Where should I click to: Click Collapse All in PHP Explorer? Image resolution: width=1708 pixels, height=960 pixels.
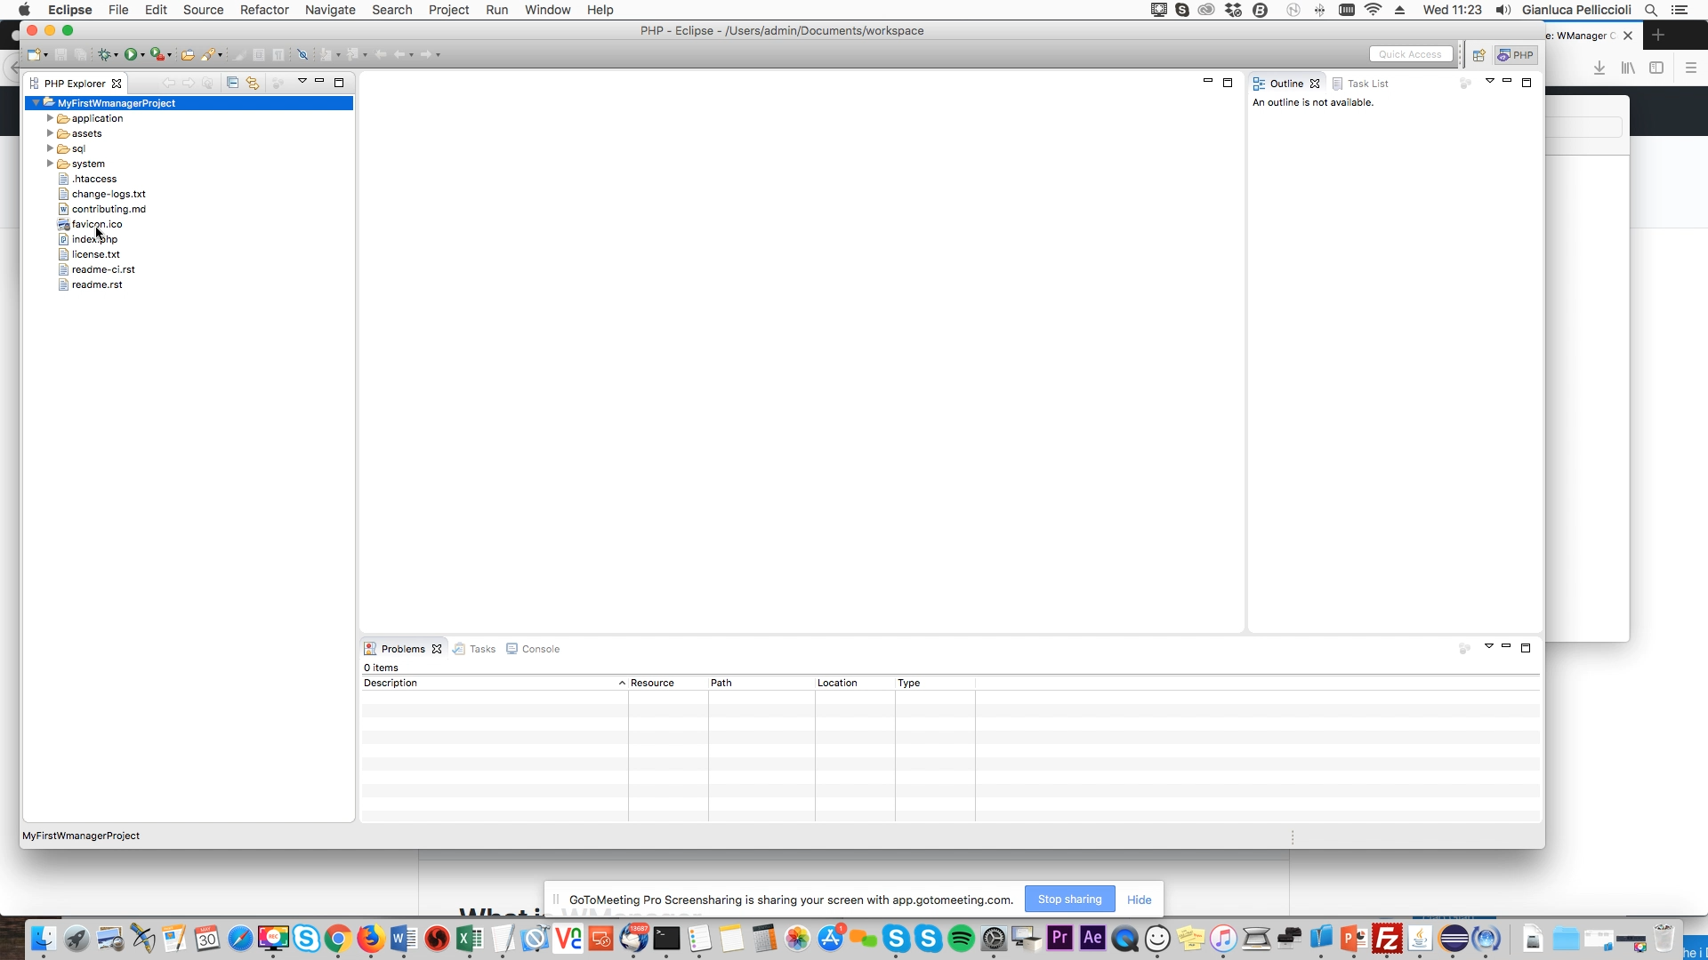tap(232, 83)
